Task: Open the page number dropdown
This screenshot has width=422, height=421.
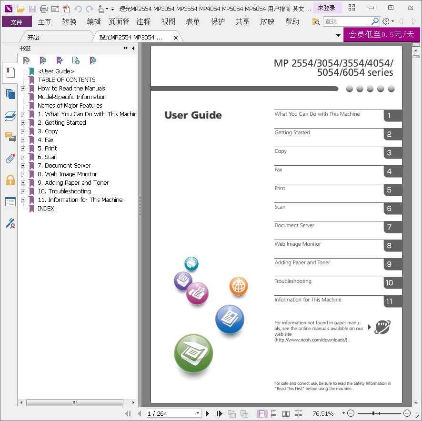Action: (x=198, y=413)
